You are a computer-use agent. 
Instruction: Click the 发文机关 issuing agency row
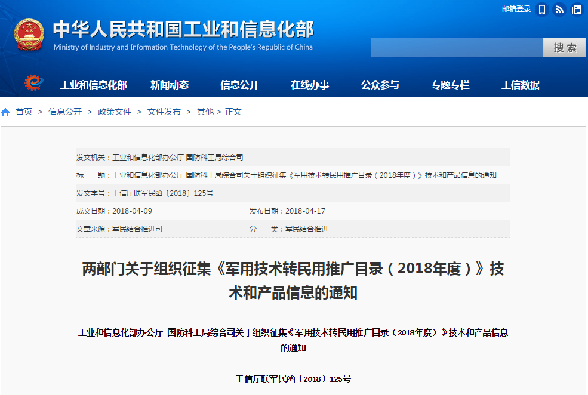293,157
